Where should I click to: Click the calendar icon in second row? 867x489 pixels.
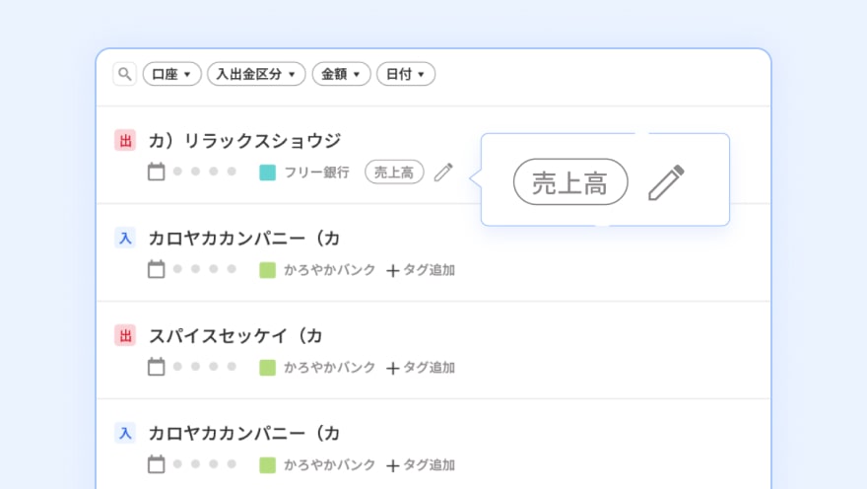pos(156,269)
